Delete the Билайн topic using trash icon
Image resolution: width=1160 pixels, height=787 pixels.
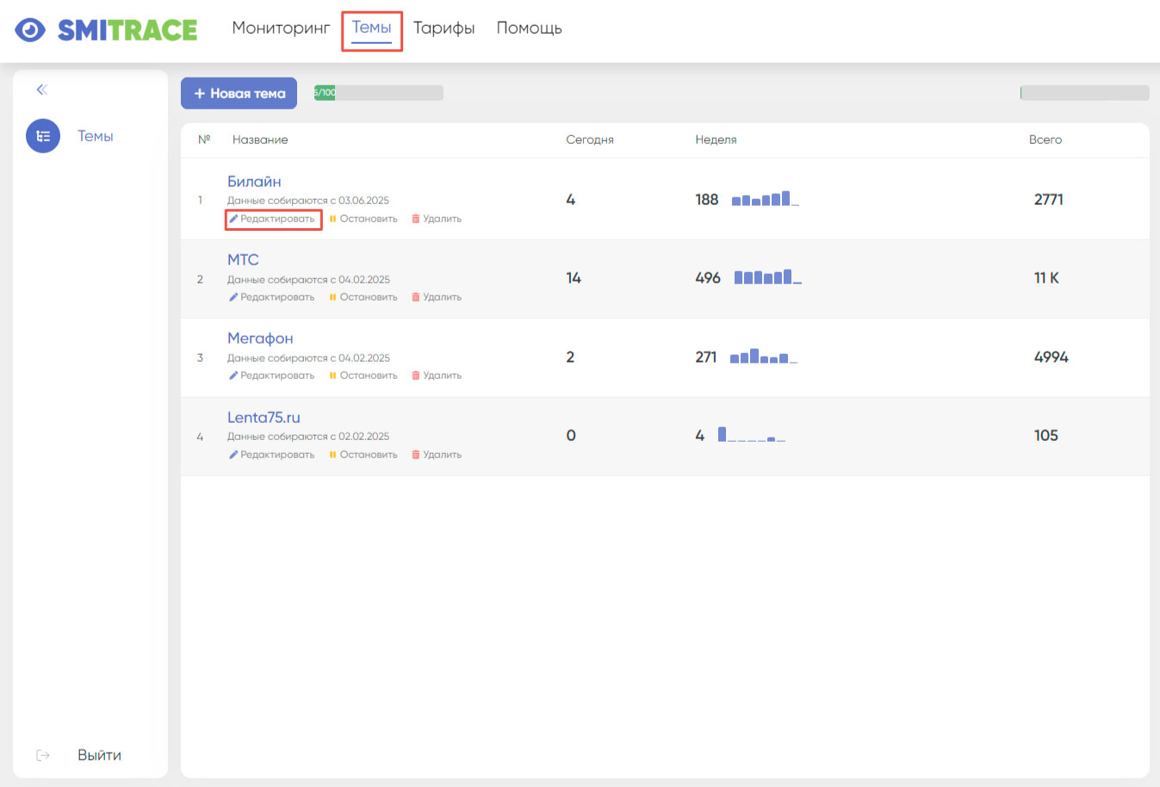(416, 219)
